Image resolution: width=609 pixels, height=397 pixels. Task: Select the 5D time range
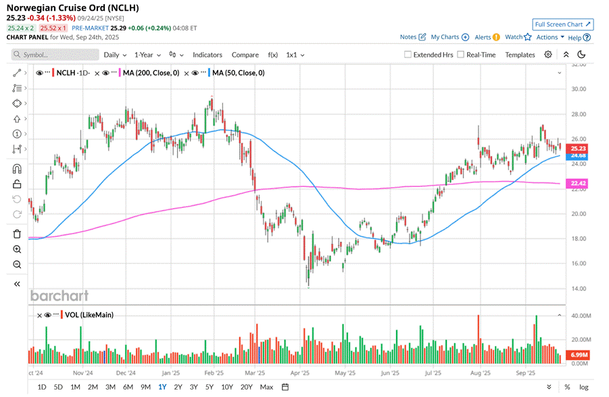click(58, 387)
